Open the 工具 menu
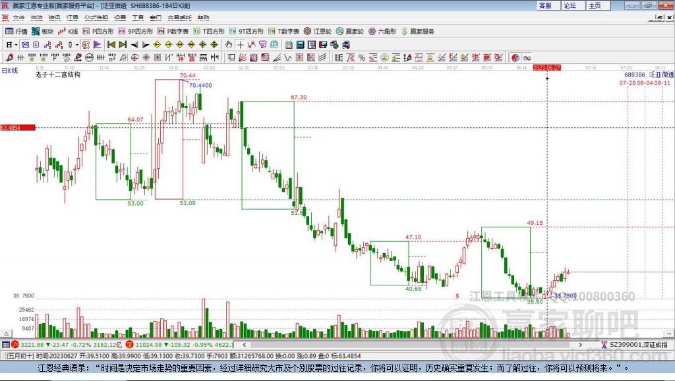The height and width of the screenshot is (381, 675). point(138,18)
